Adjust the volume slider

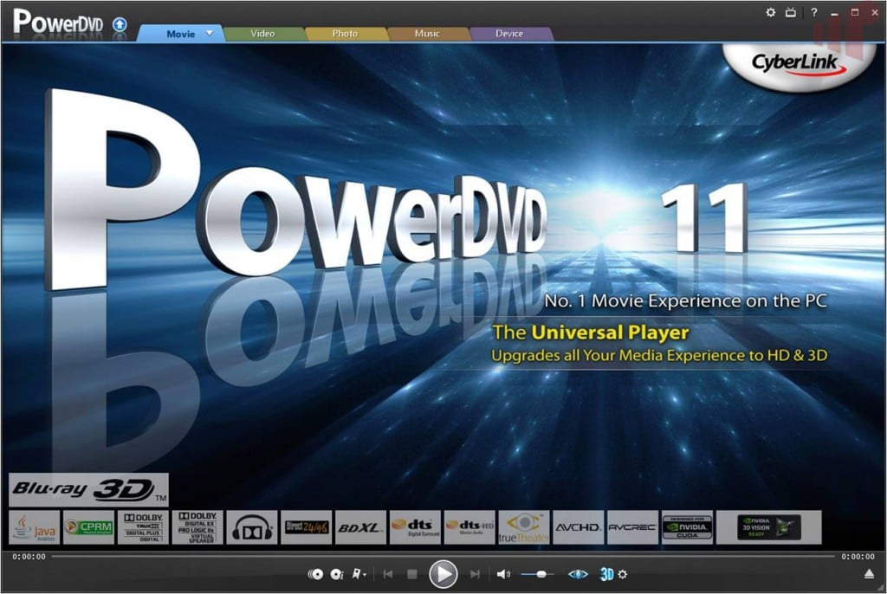click(x=541, y=573)
